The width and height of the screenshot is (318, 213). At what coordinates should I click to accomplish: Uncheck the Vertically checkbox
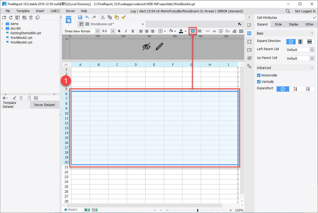259,82
